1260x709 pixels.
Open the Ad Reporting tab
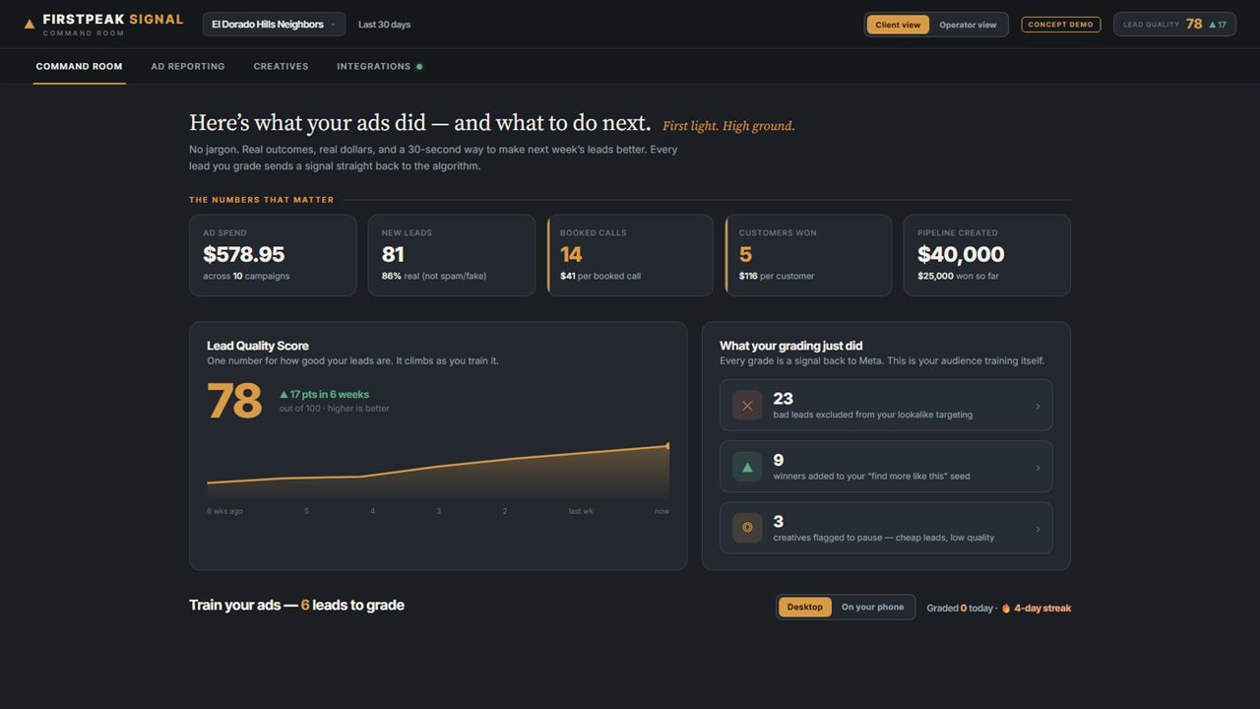coord(188,67)
